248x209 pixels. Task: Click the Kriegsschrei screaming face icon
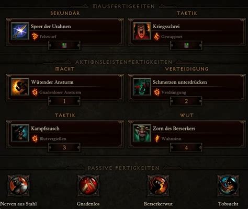(142, 31)
